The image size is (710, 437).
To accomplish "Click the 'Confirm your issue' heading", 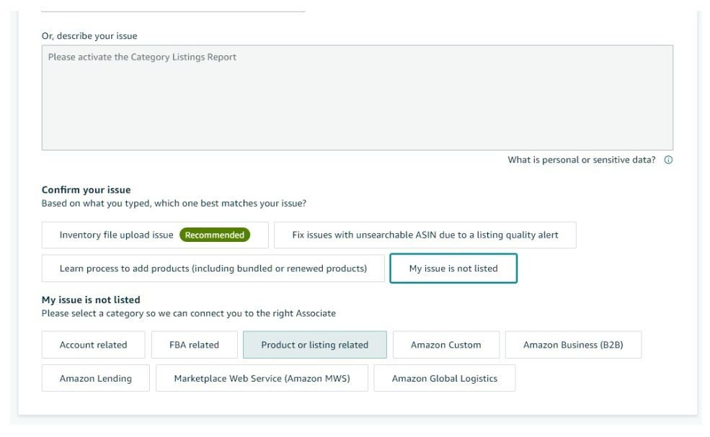I will click(x=86, y=189).
